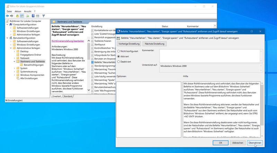The image size is (277, 153).
Task: Click the Benutzerkonfiguration user icon
Action: [11, 38]
